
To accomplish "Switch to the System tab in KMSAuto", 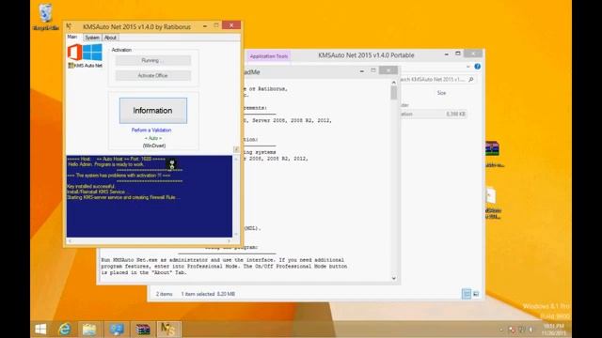I will click(x=92, y=38).
